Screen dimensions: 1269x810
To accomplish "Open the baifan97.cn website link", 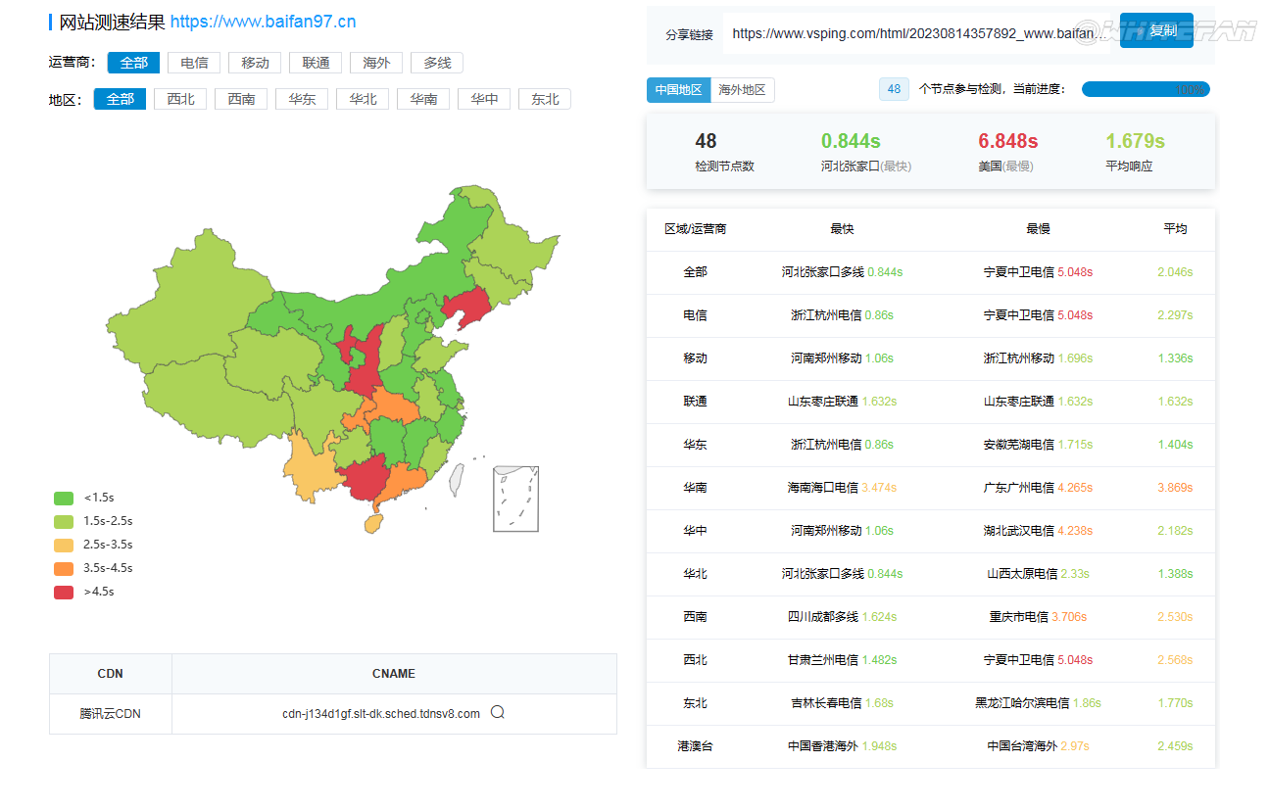I will tap(263, 22).
